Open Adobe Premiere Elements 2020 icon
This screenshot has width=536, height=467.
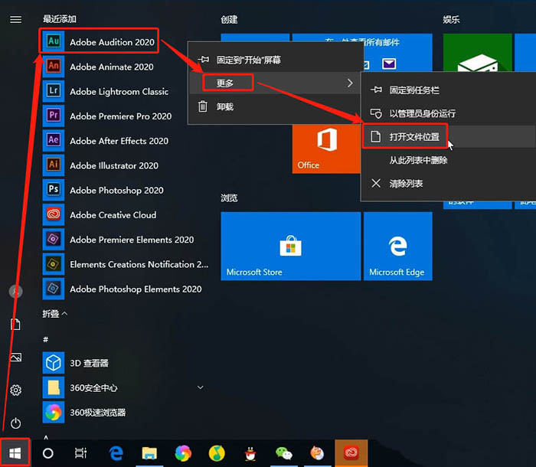tap(54, 239)
